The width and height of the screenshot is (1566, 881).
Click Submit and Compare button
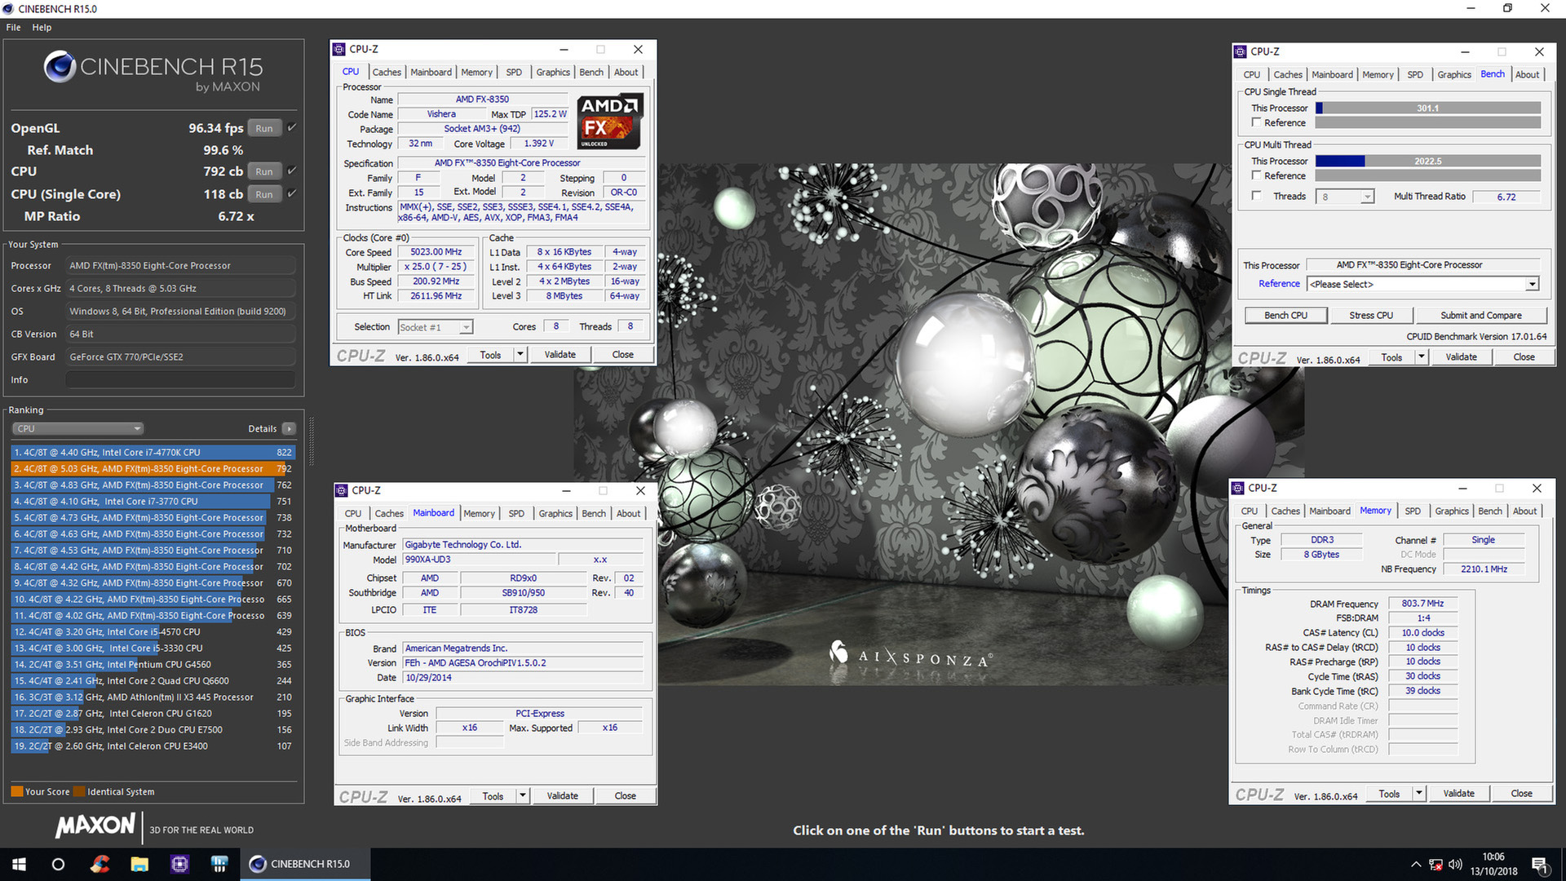click(x=1480, y=316)
